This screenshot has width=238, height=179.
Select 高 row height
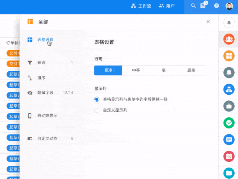164,70
